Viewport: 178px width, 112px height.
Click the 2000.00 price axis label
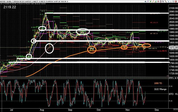[173, 25]
